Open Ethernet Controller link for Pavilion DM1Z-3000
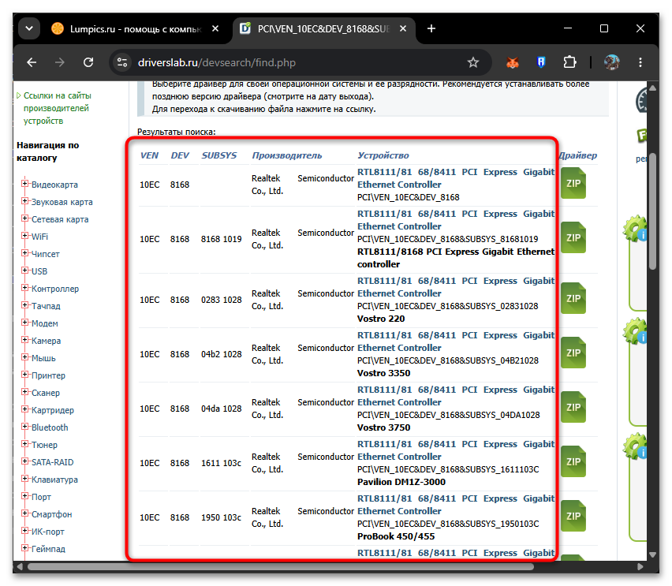The height and width of the screenshot is (586, 672). click(456, 450)
